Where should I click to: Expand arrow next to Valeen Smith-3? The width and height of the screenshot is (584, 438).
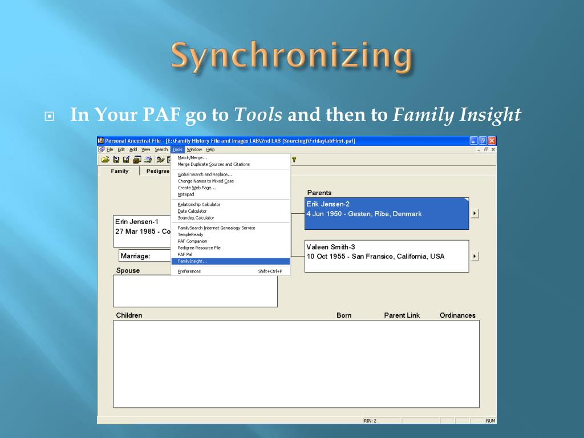pyautogui.click(x=474, y=256)
